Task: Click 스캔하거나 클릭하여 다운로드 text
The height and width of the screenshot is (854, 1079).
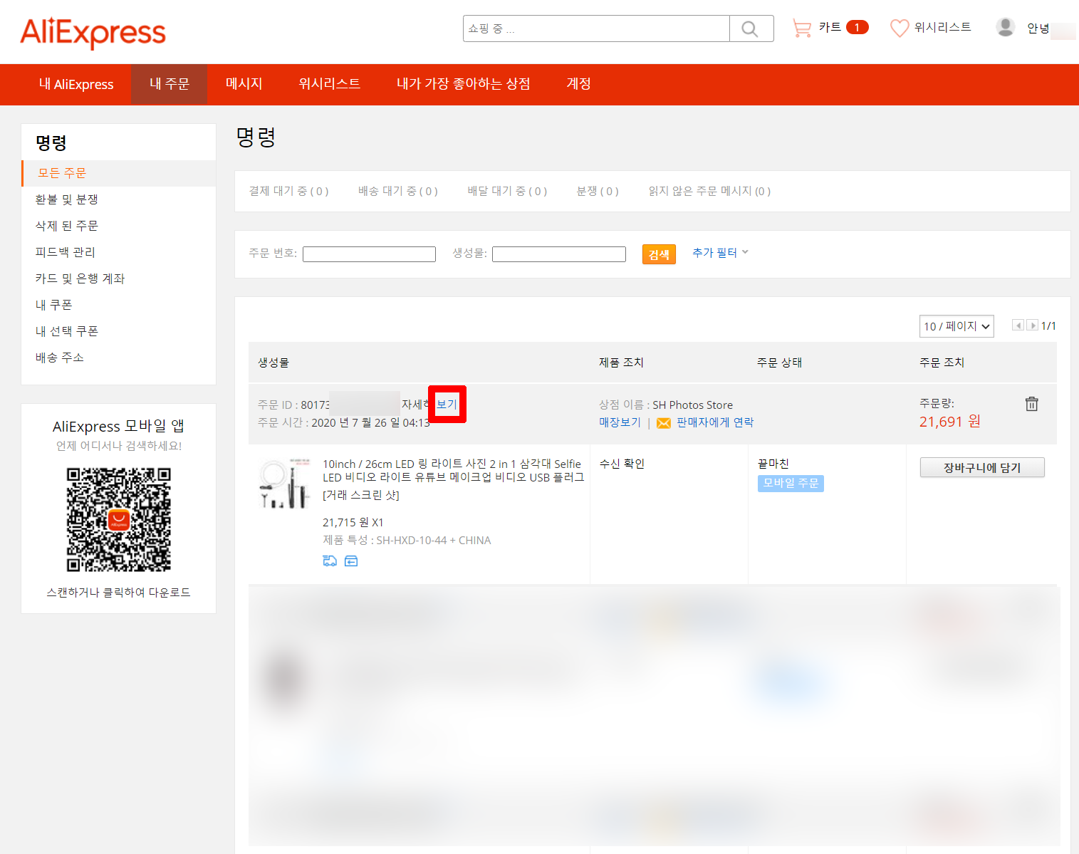Action: (119, 593)
